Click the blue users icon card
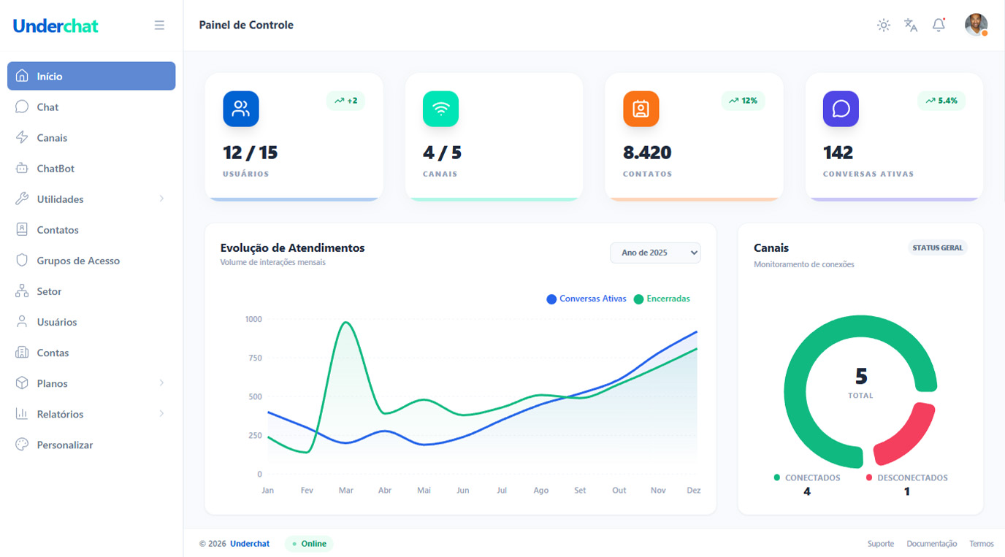The height and width of the screenshot is (557, 1005). coord(241,109)
